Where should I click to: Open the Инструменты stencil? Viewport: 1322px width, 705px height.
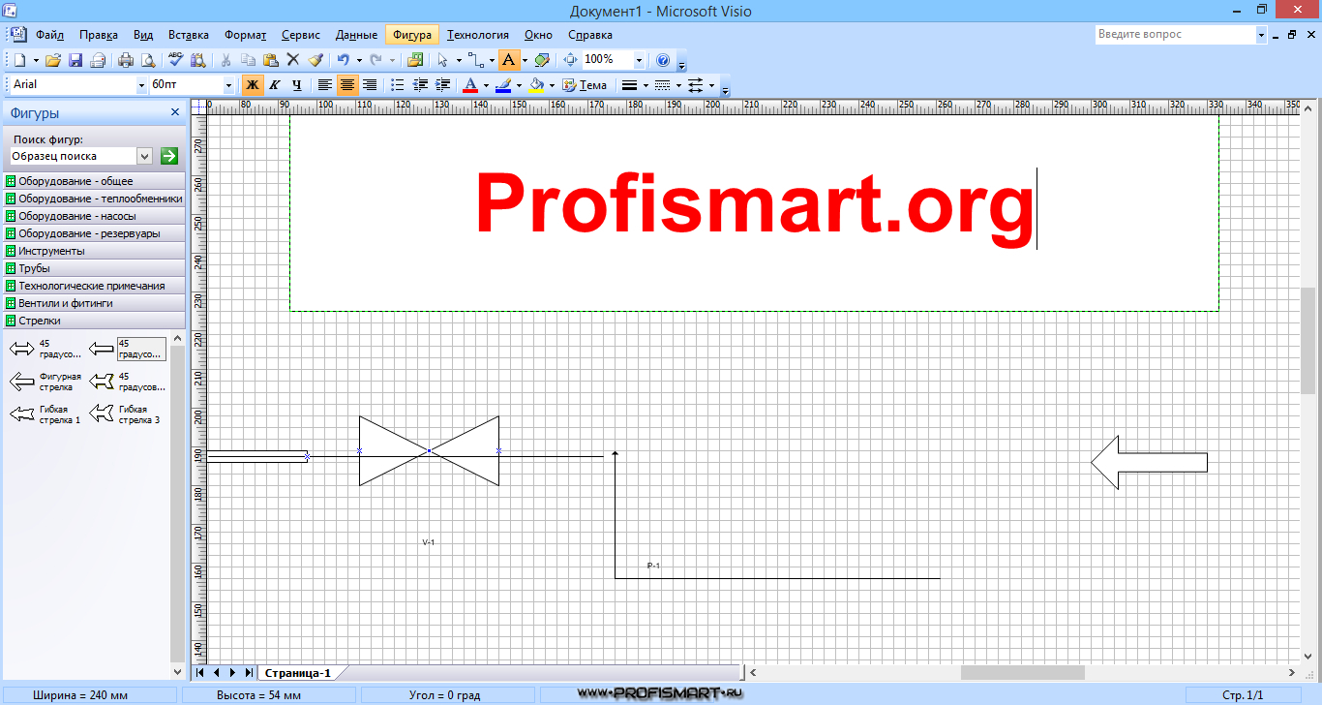[92, 251]
